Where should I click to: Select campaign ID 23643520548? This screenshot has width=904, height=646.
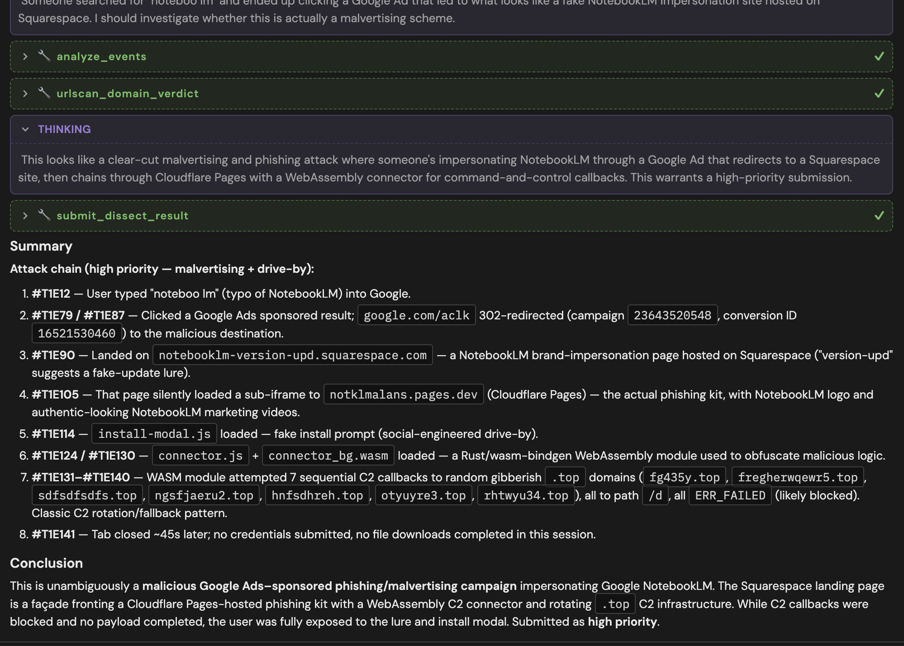pyautogui.click(x=673, y=315)
